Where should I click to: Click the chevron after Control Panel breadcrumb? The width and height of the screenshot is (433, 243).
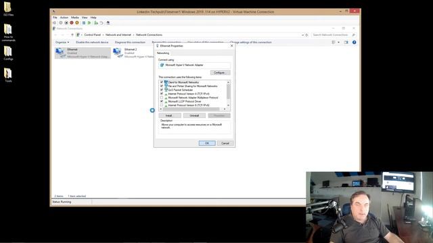click(x=104, y=35)
